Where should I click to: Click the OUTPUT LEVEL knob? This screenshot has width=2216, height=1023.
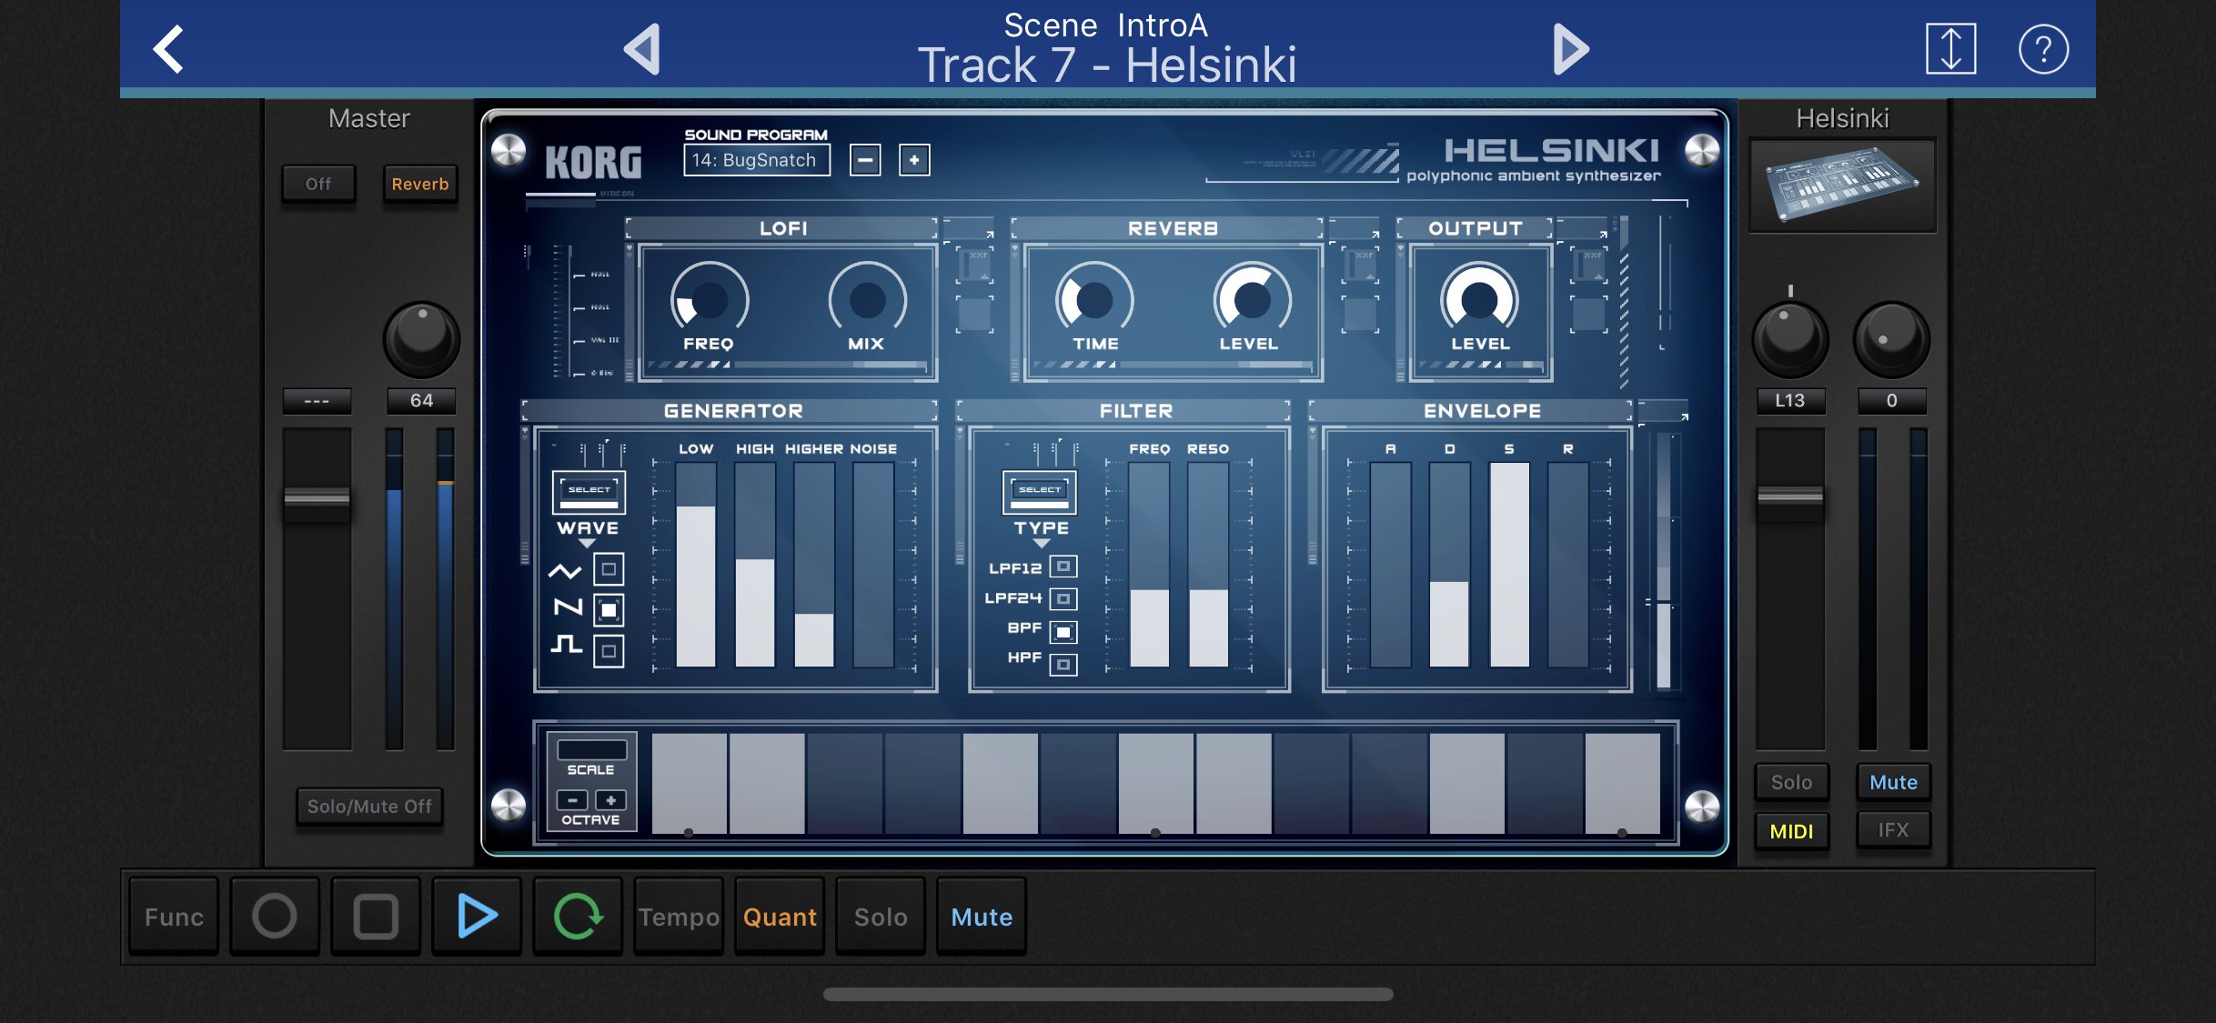[1479, 299]
